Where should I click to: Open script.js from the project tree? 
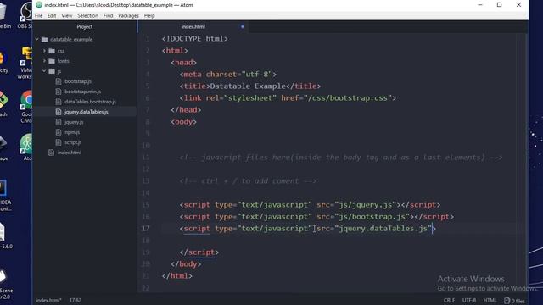point(73,142)
